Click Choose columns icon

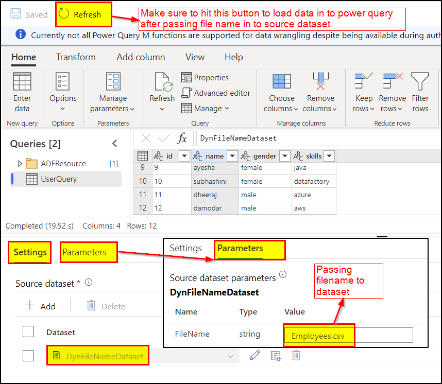point(281,82)
